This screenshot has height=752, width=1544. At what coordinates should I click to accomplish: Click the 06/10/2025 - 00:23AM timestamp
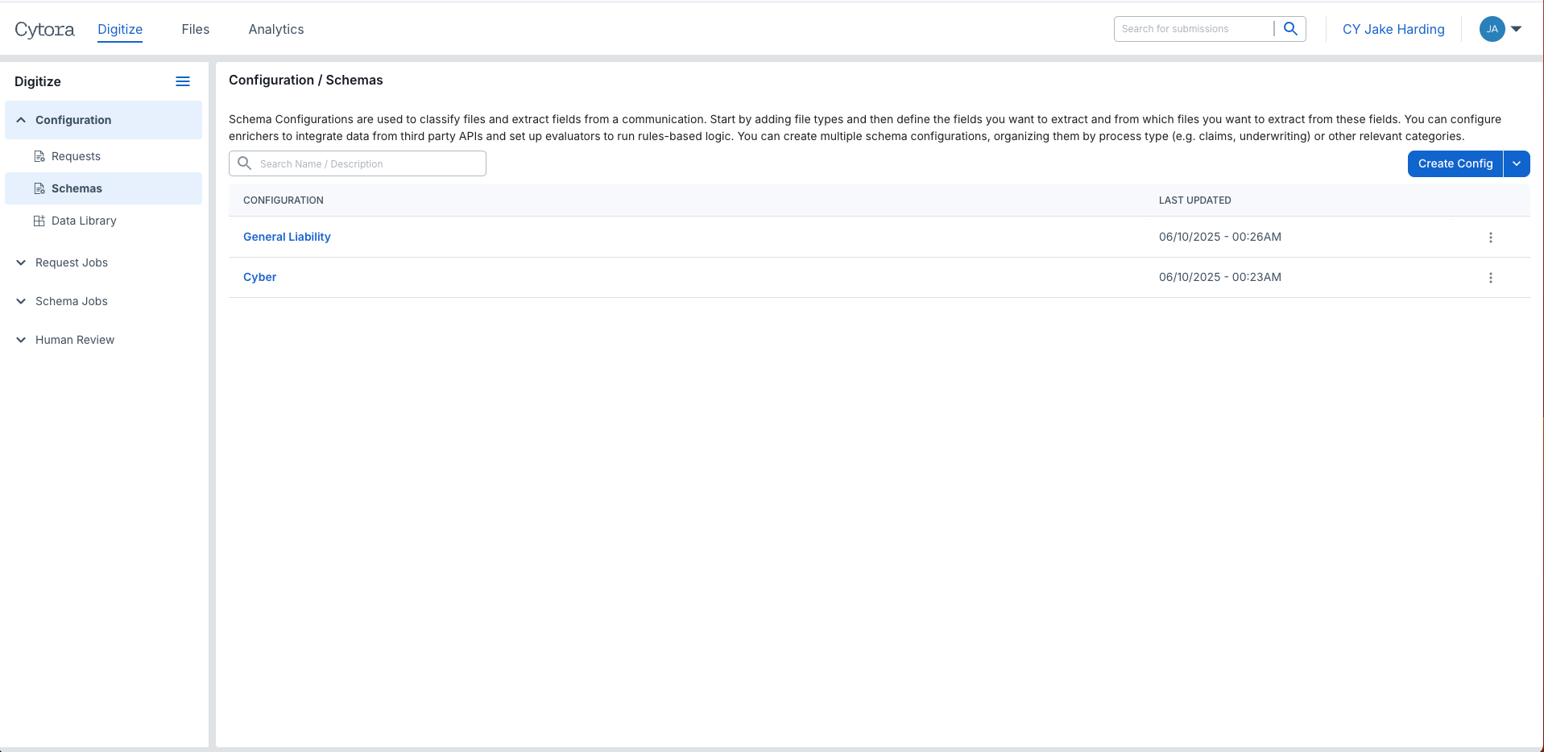pyautogui.click(x=1219, y=277)
